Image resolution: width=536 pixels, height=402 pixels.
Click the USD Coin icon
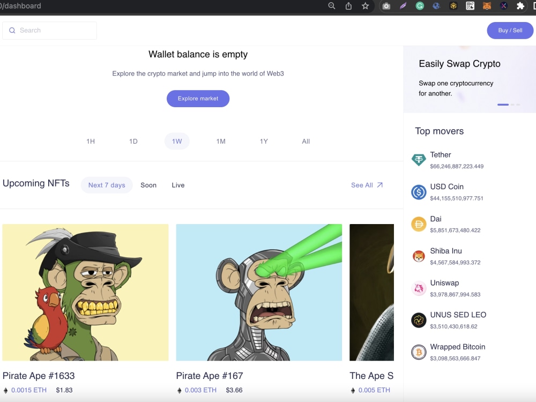coord(419,192)
